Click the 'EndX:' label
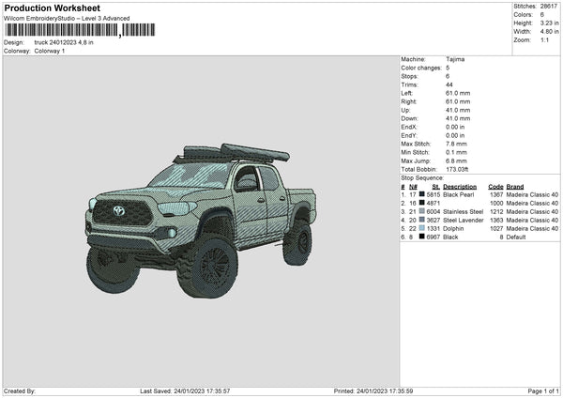Viewport: 563px width, 398px height. pyautogui.click(x=409, y=127)
